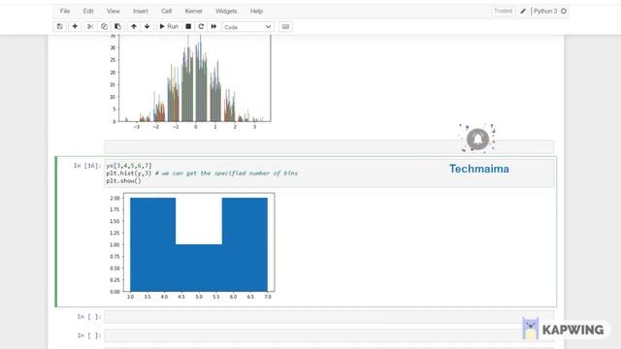The width and height of the screenshot is (621, 349).
Task: Open the Edit menu
Action: pyautogui.click(x=88, y=11)
